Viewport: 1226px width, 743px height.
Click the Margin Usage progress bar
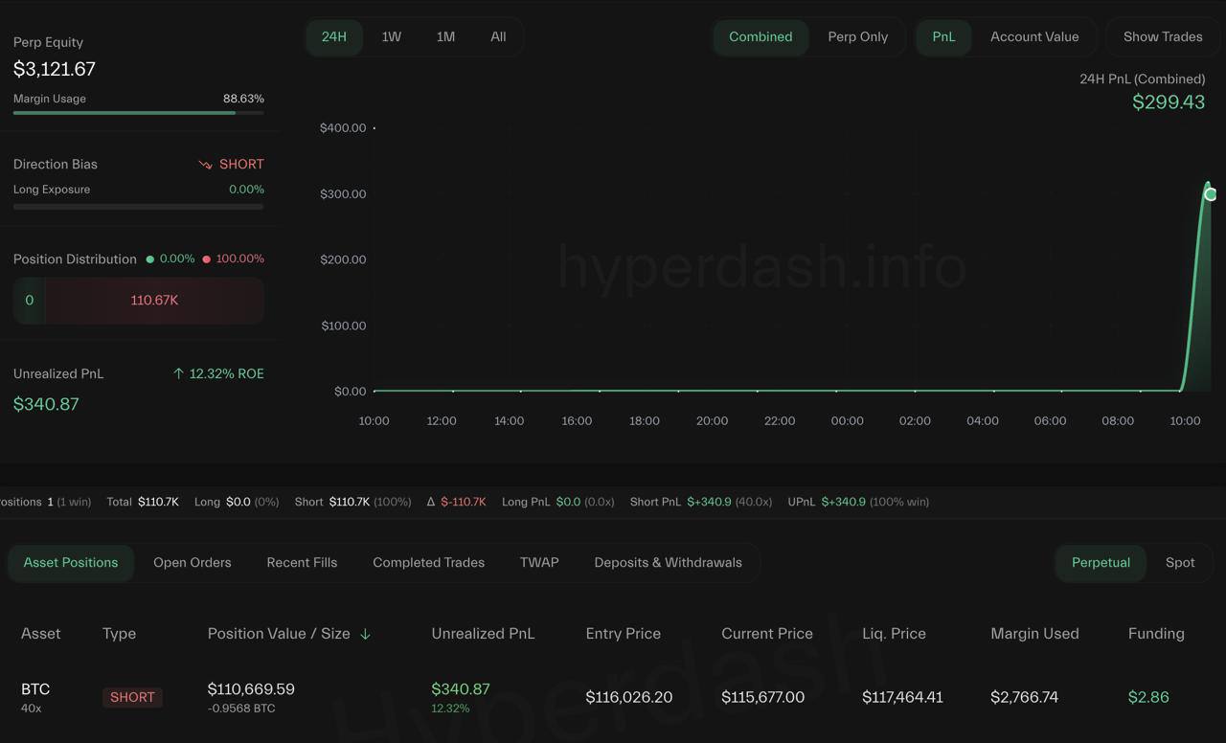click(x=138, y=113)
